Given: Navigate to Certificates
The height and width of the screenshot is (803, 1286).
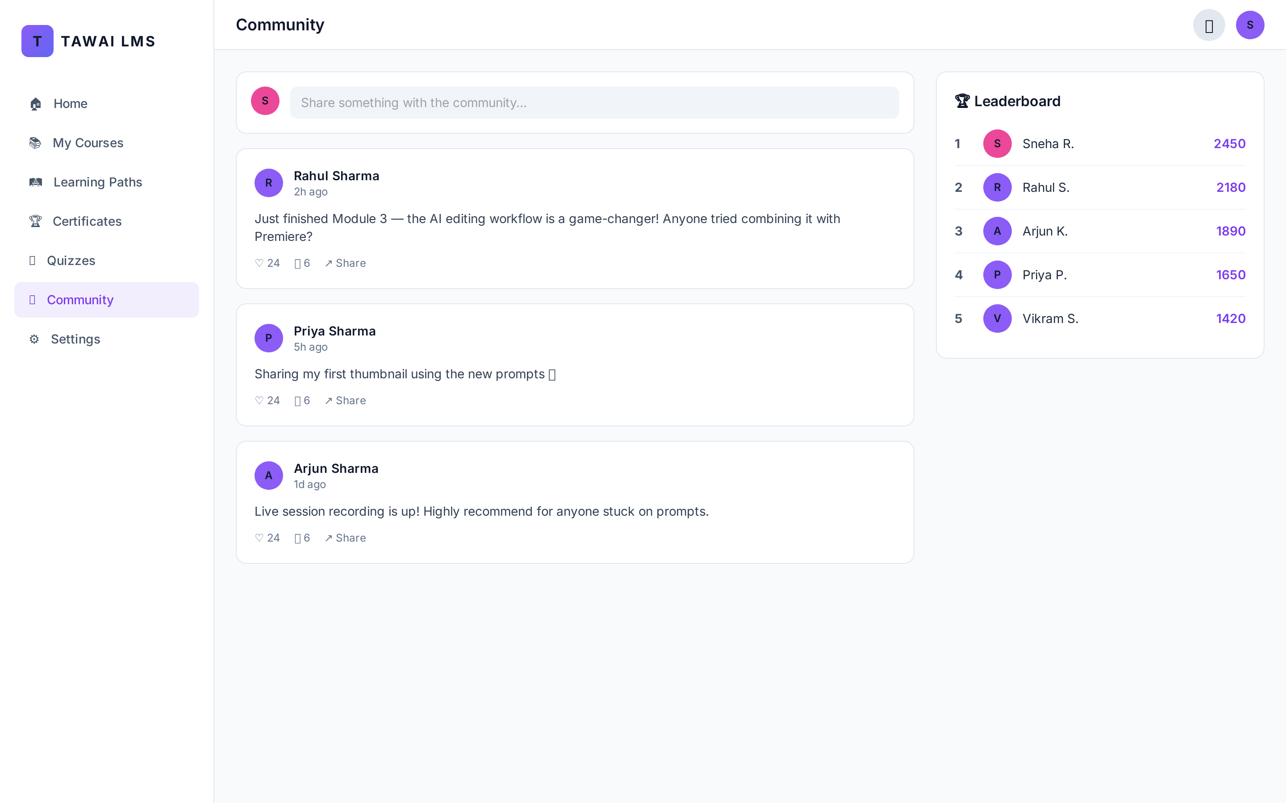Looking at the screenshot, I should (x=107, y=221).
